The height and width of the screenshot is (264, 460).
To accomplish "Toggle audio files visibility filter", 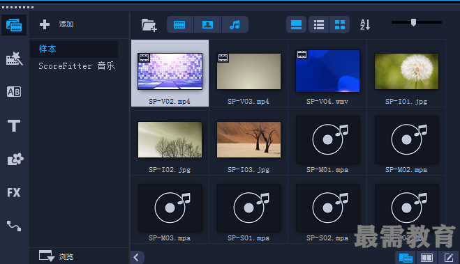I will click(x=235, y=24).
